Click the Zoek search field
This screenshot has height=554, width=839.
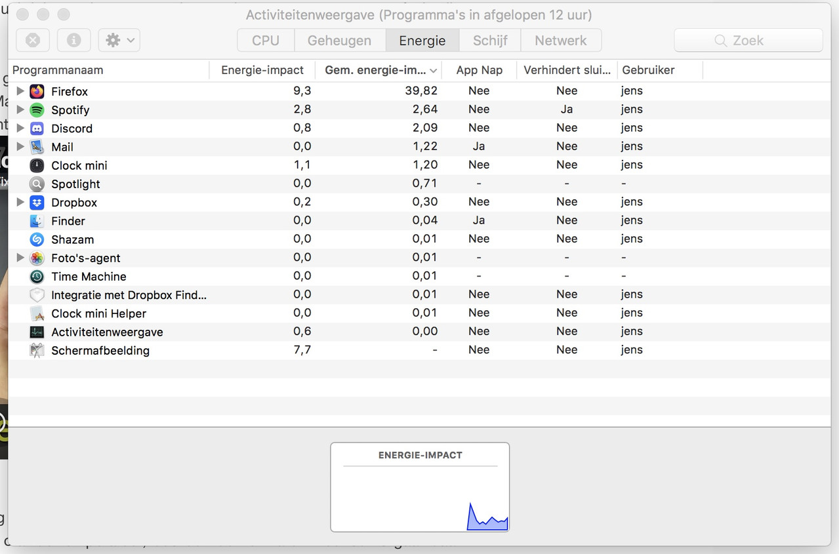coord(748,40)
